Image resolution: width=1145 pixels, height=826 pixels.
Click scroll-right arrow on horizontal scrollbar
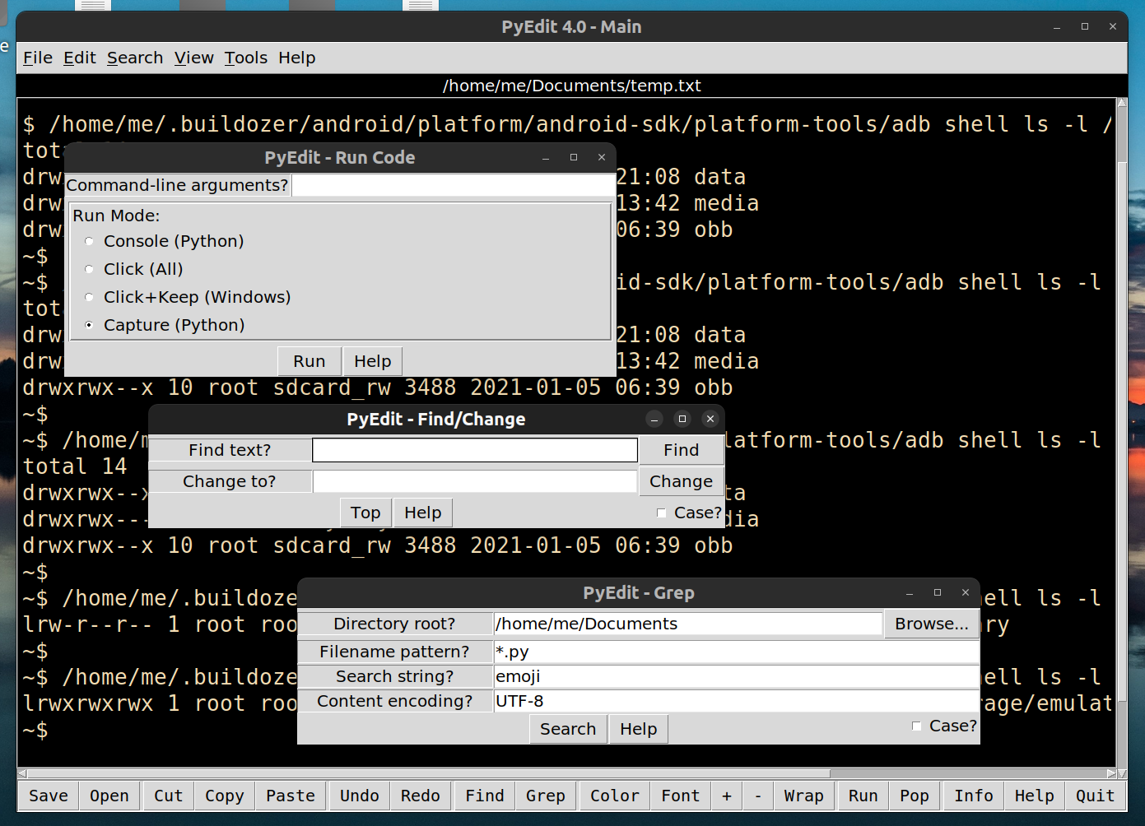pyautogui.click(x=1111, y=773)
